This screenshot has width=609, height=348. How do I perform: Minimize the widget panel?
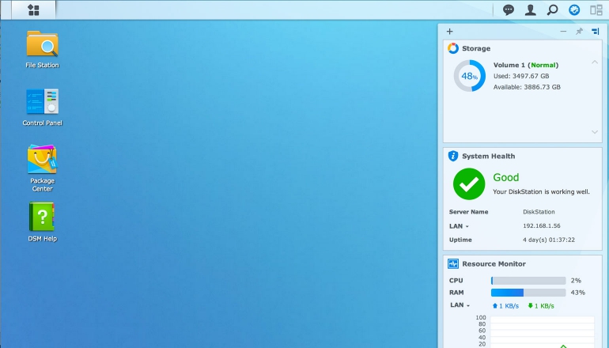click(563, 32)
